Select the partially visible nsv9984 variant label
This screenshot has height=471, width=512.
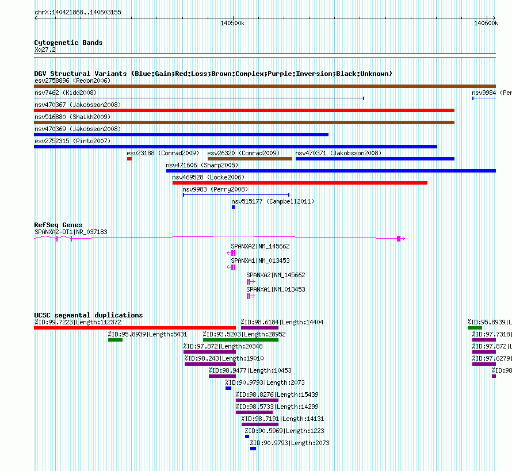492,93
